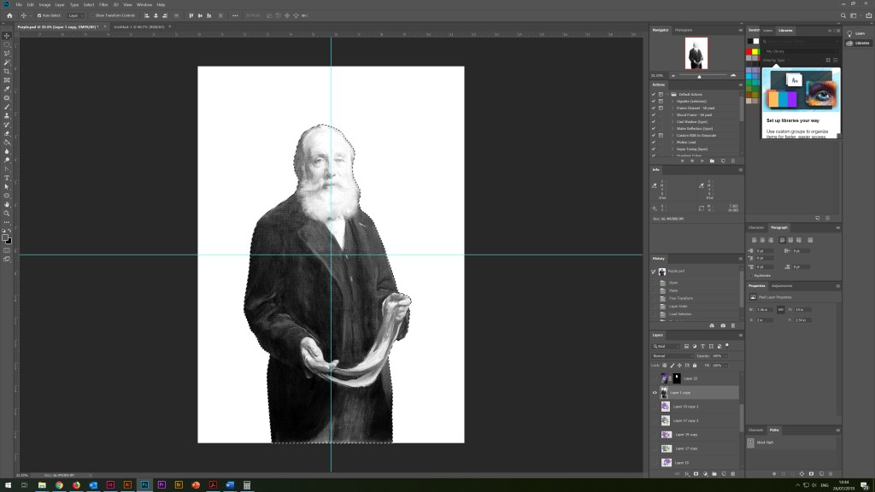Select the Hand tool
This screenshot has width=875, height=492.
[x=7, y=204]
